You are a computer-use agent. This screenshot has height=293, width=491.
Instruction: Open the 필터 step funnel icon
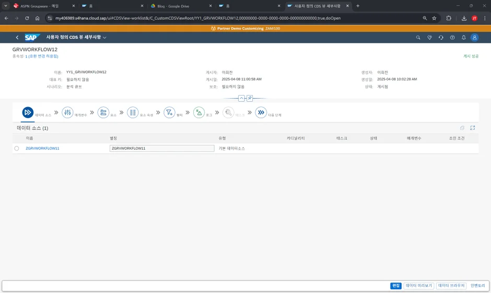pyautogui.click(x=169, y=112)
